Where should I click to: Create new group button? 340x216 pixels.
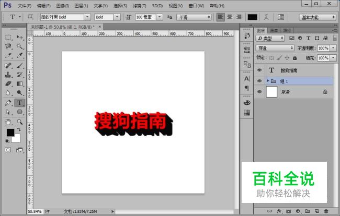(x=307, y=211)
